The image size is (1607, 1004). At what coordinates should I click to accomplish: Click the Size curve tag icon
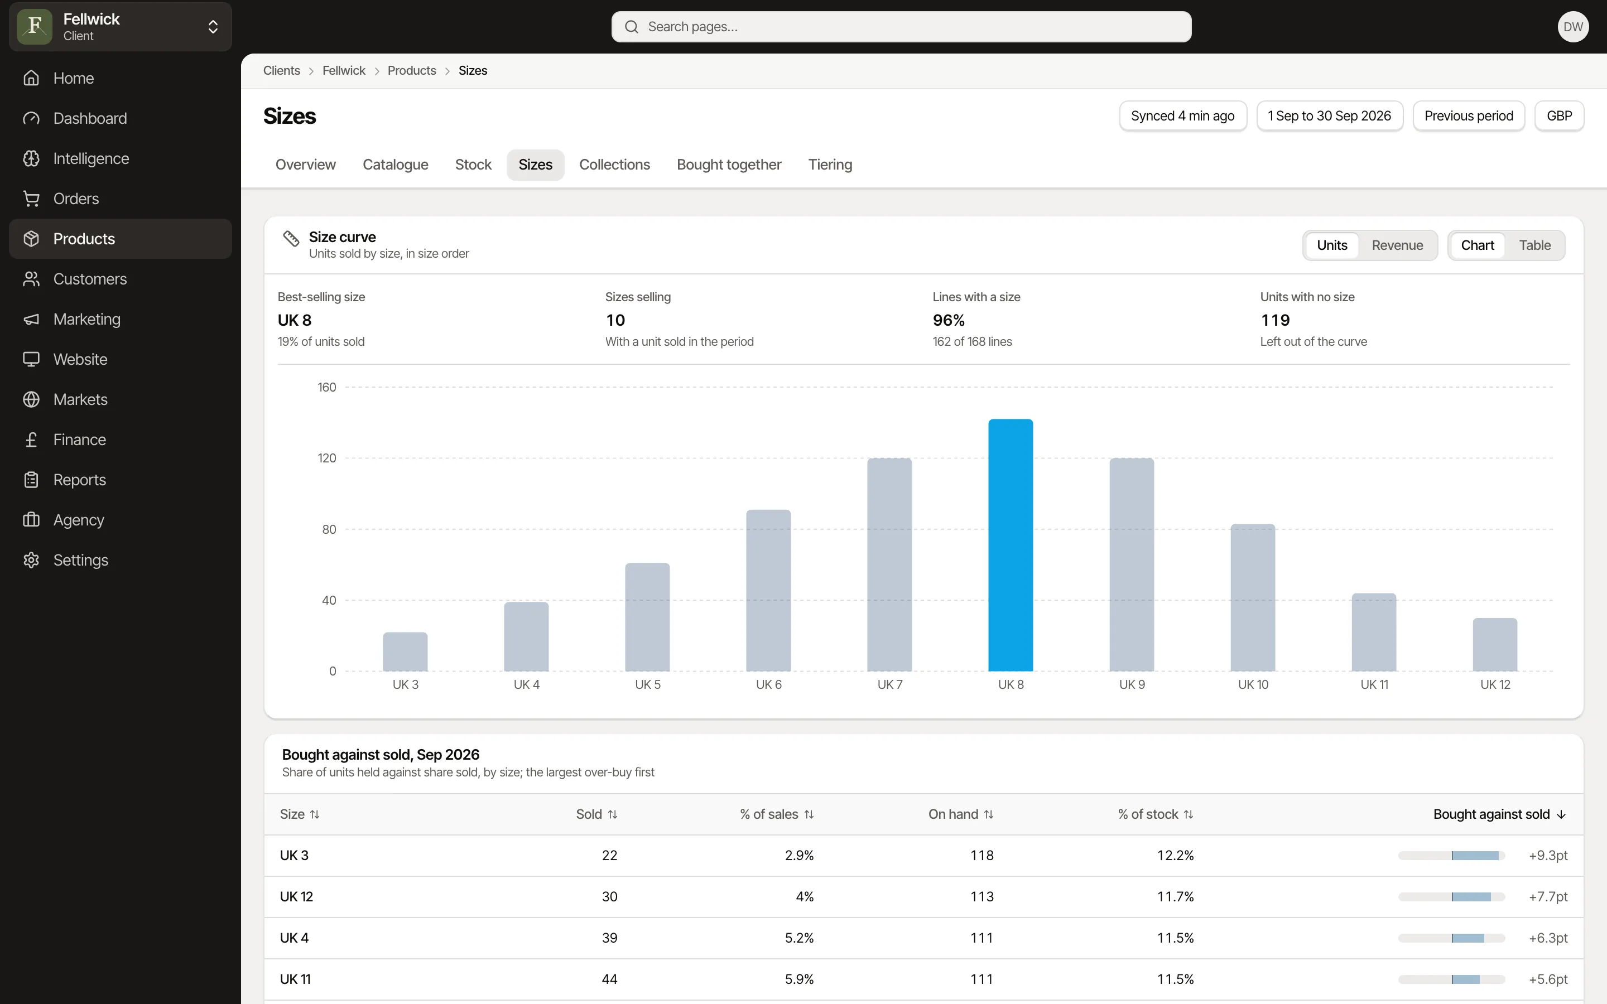291,238
